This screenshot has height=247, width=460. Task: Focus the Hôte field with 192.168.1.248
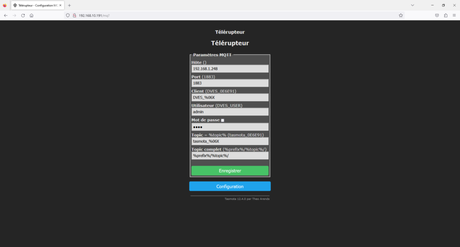pyautogui.click(x=230, y=69)
